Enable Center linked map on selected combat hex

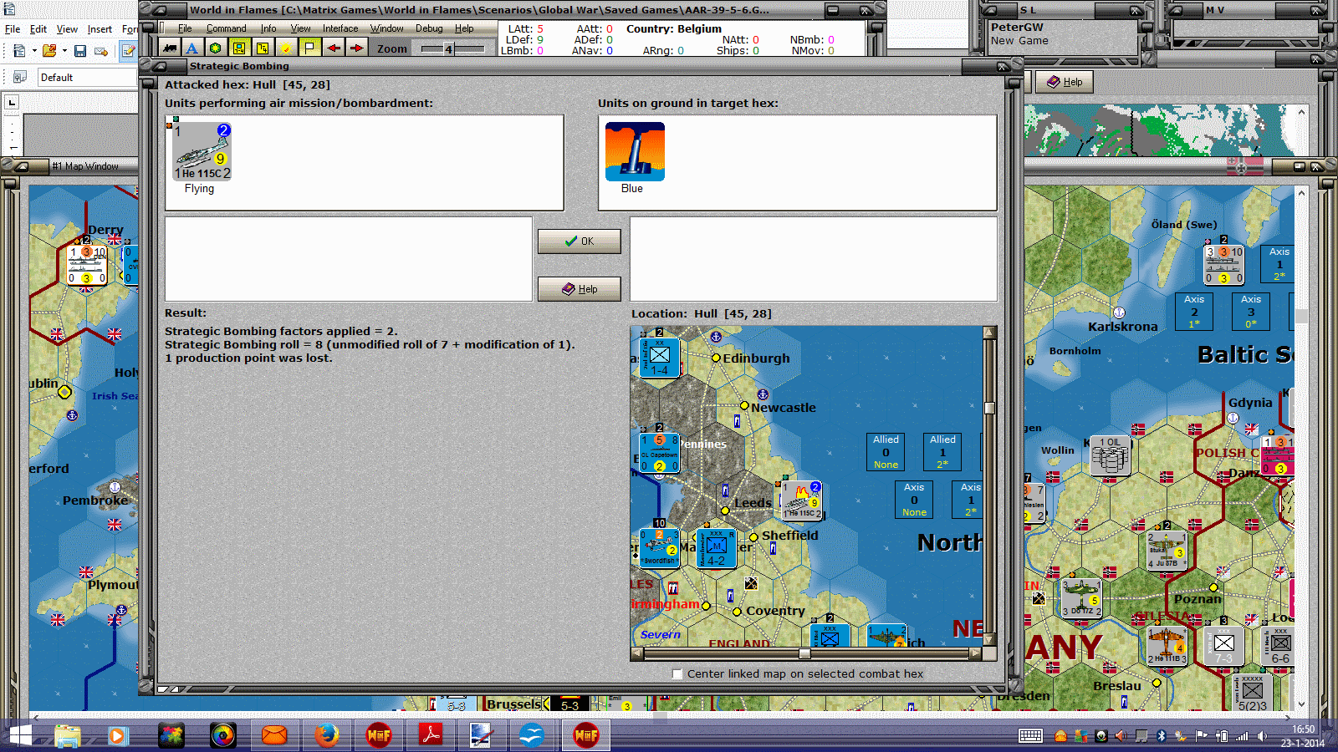[677, 674]
